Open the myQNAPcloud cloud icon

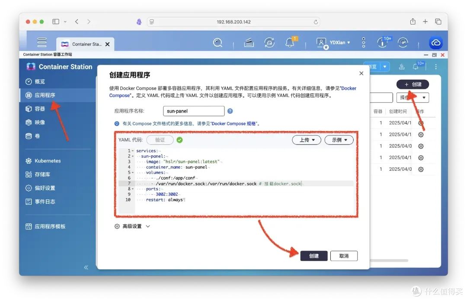click(x=435, y=43)
